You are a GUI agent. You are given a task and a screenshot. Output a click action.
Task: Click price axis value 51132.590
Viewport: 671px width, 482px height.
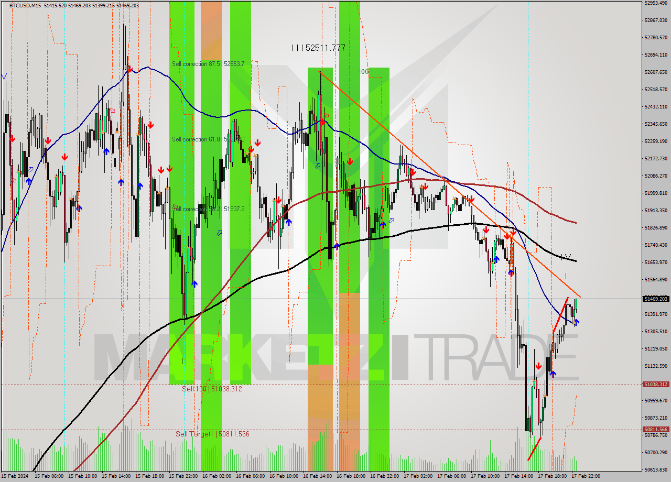tap(656, 366)
